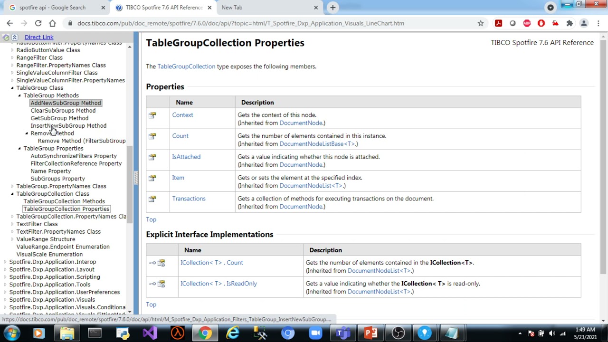Screen dimensions: 608x342
Task: Click the sync table of contents icon
Action: [5, 37]
